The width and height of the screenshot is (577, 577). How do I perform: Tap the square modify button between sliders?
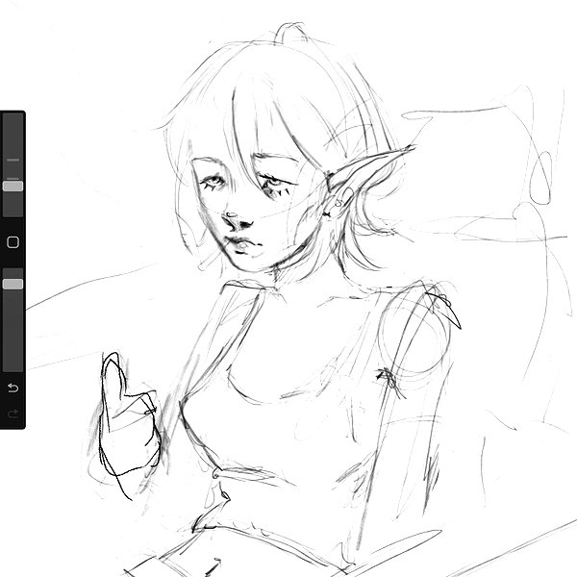pyautogui.click(x=13, y=242)
